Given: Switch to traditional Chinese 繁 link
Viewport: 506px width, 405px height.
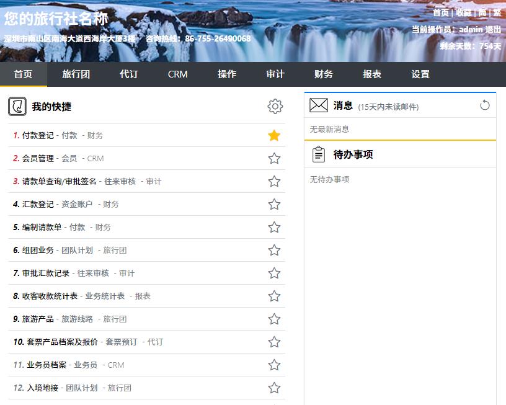Looking at the screenshot, I should pyautogui.click(x=497, y=12).
